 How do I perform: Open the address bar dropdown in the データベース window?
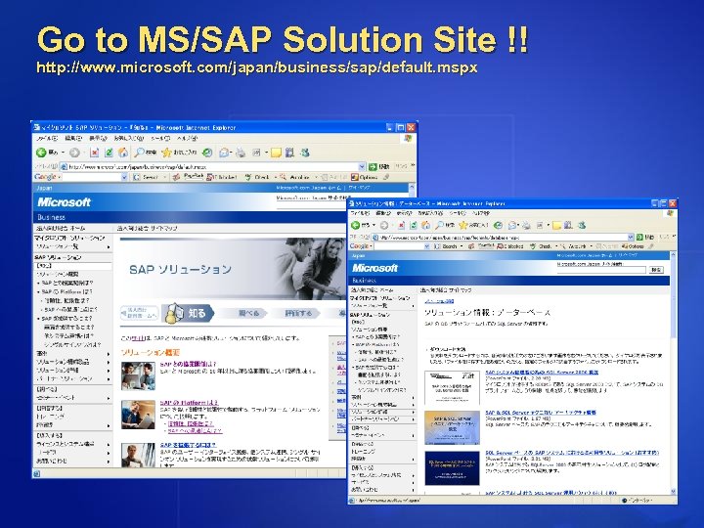point(631,237)
